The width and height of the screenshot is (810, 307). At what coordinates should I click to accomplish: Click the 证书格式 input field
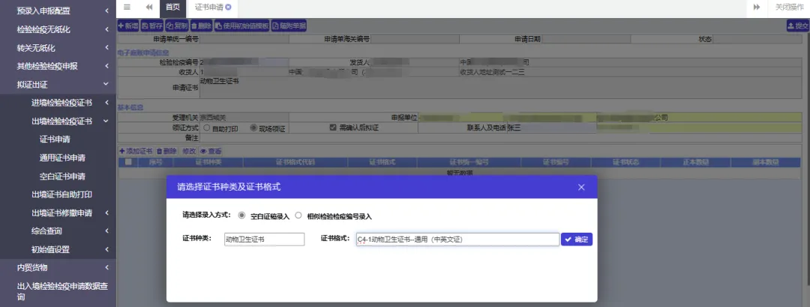coord(457,239)
